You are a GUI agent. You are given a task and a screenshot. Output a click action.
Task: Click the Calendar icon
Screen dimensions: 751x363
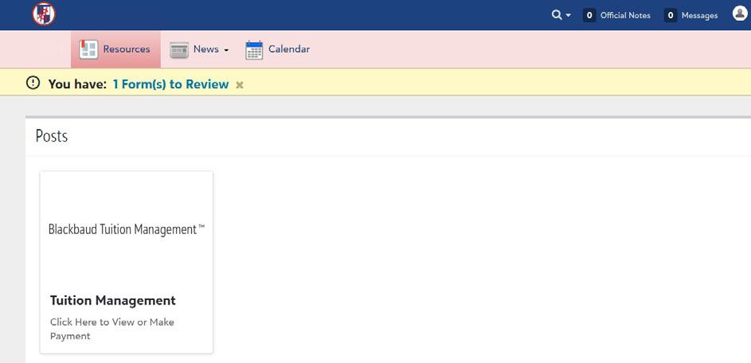coord(254,50)
